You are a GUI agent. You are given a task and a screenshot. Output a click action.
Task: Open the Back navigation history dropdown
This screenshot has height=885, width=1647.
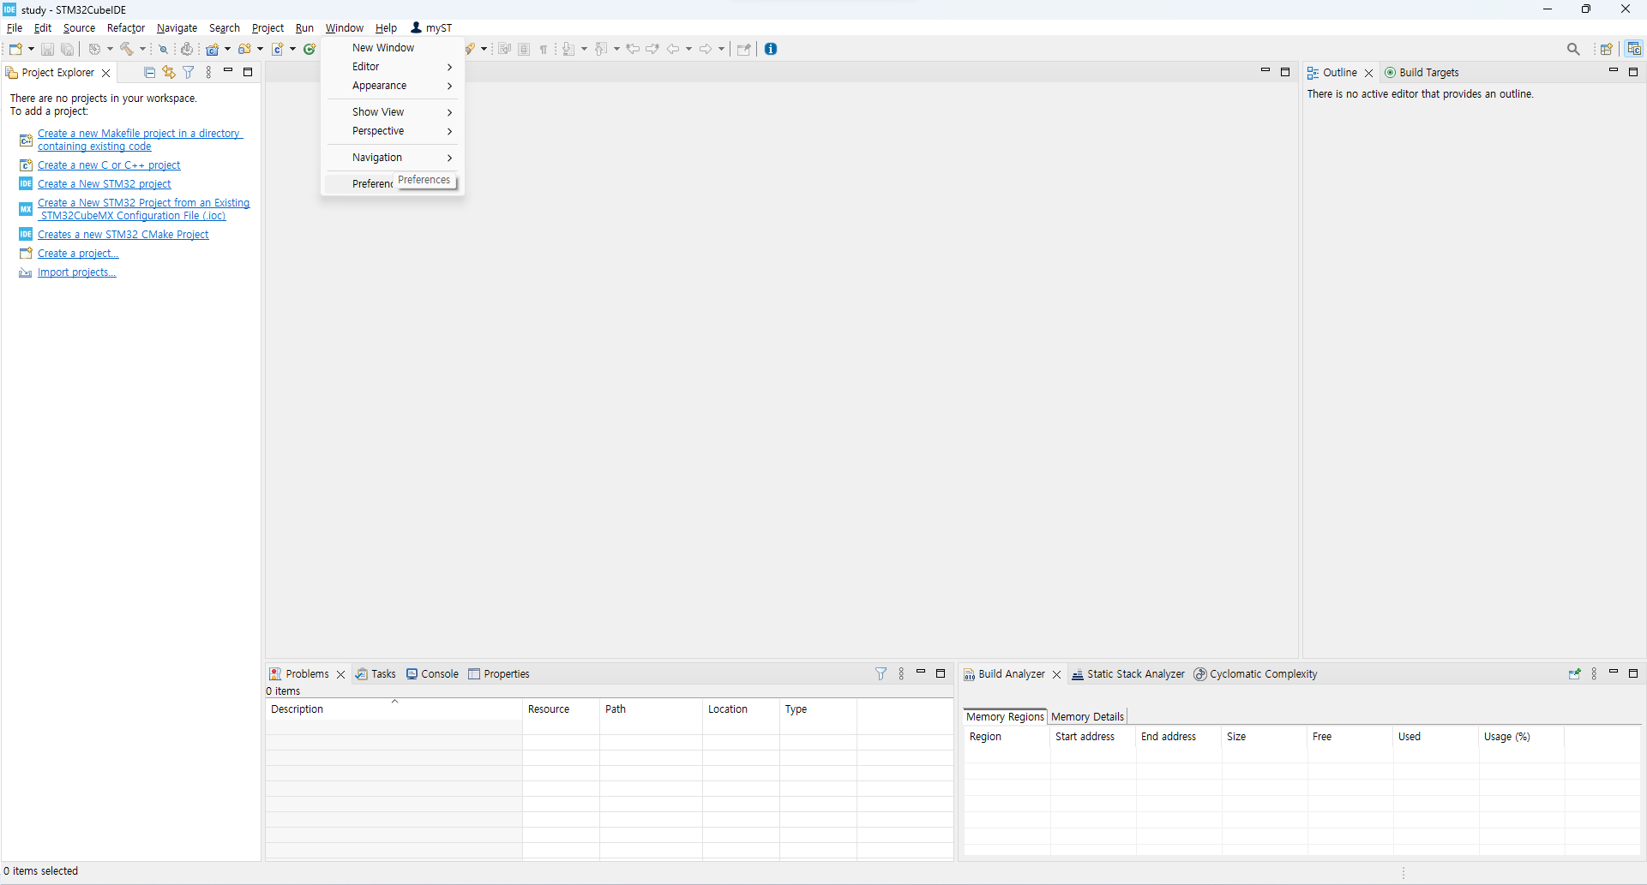point(688,49)
